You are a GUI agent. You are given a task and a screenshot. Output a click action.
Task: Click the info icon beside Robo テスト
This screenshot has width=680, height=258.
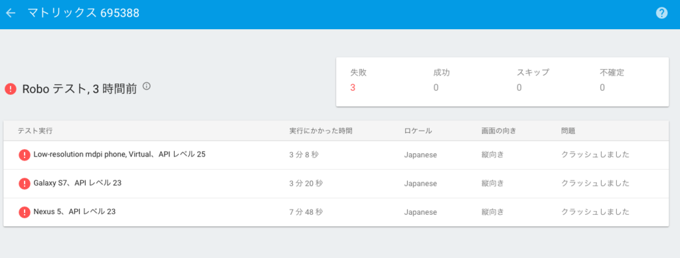tap(147, 87)
